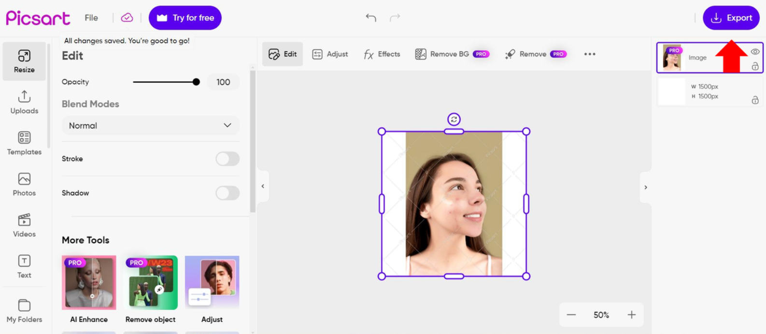
Task: Open the Videos panel
Action: click(x=24, y=225)
